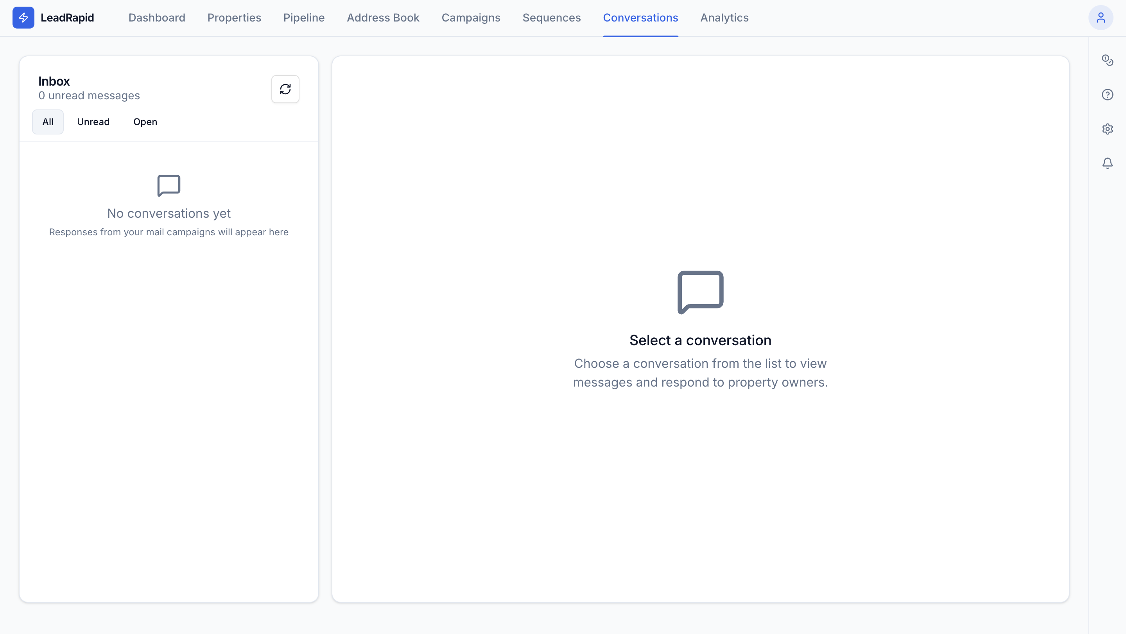Screen dimensions: 1126x634
Task: Open the Sequences page
Action: click(552, 18)
